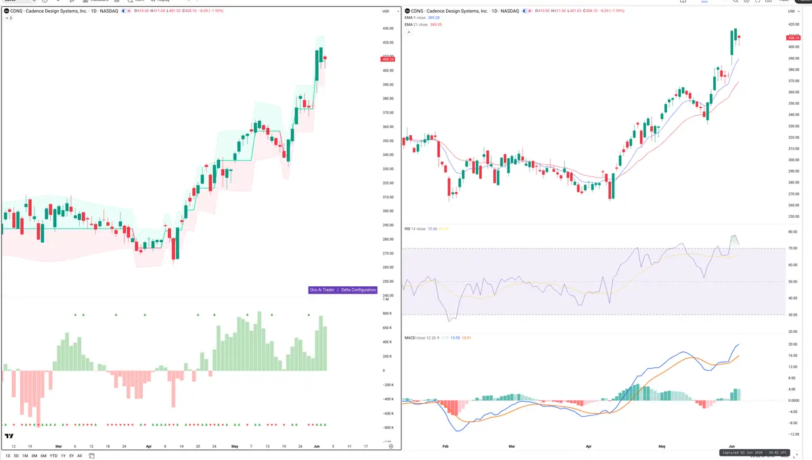Select the EMA 21 close legend

(417, 24)
